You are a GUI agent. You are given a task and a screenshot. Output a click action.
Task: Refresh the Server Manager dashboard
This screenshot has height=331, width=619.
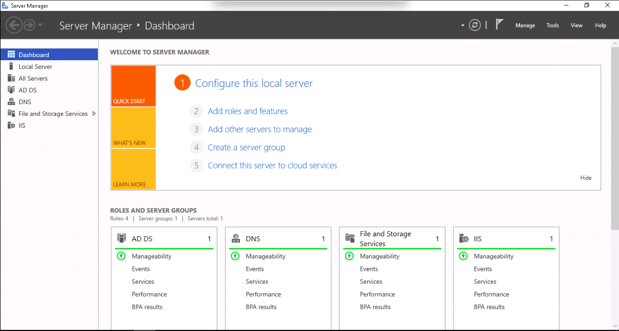click(x=475, y=25)
